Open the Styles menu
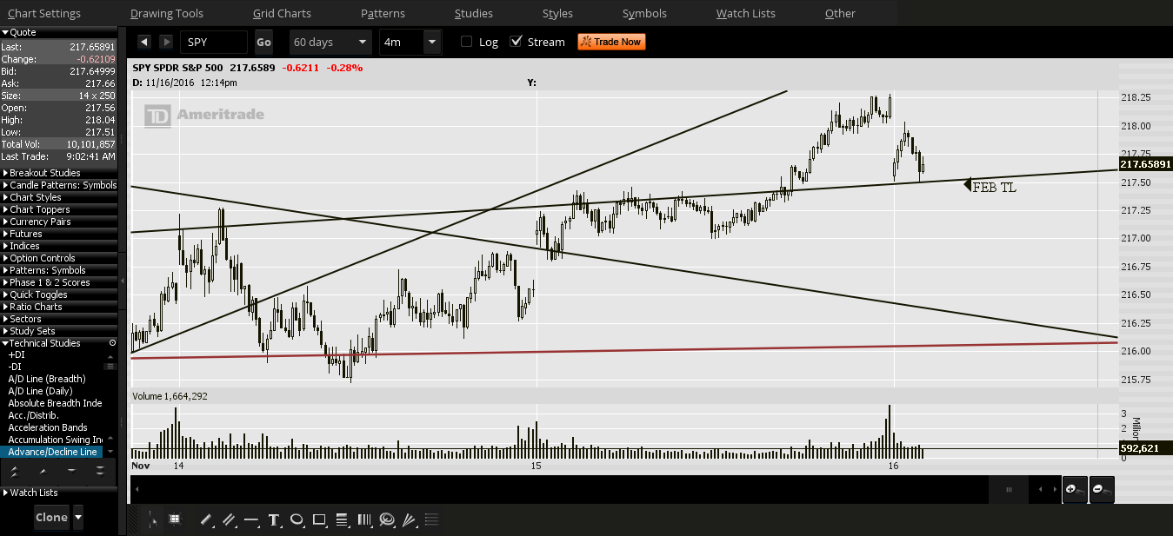 [557, 13]
